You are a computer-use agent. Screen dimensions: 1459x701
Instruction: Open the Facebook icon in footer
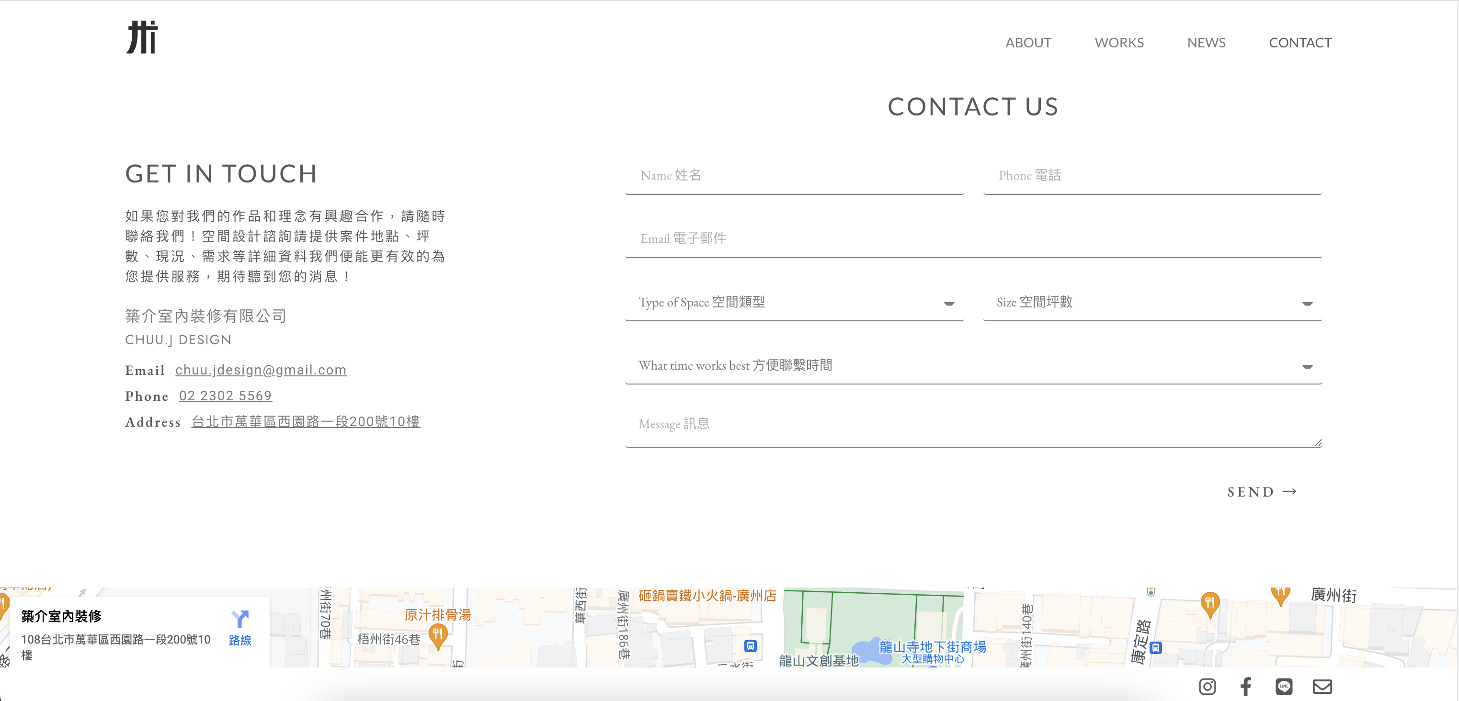[x=1245, y=686]
